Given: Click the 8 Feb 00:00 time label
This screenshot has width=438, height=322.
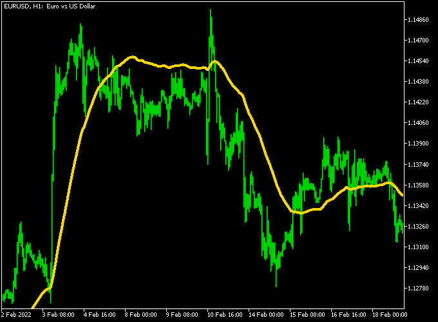Looking at the screenshot, I should [141, 315].
